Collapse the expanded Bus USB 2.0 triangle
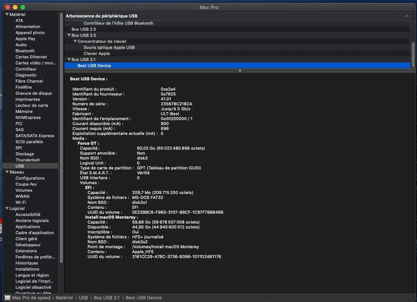Screen dimensions: 417x302 tap(69, 35)
